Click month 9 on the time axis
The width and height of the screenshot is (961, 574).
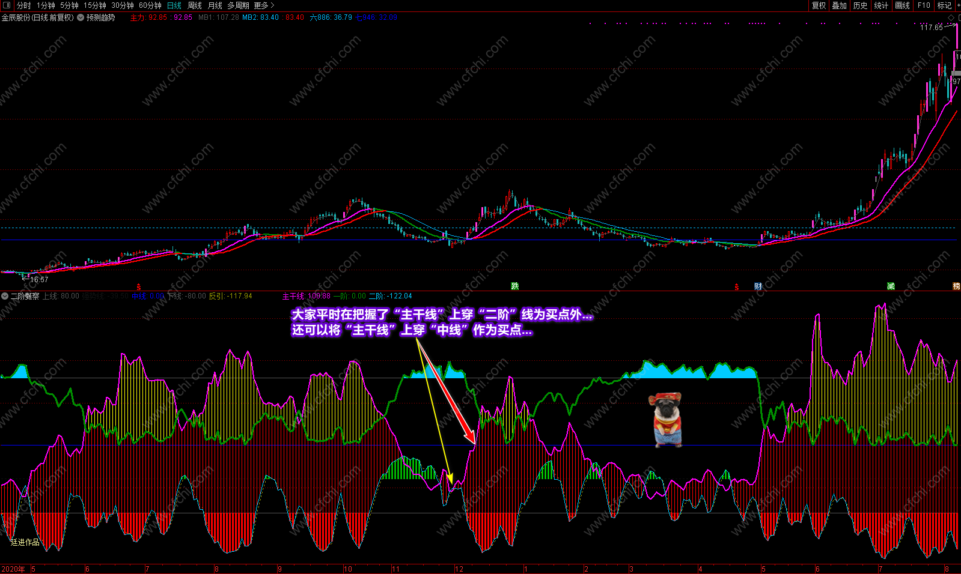click(280, 569)
